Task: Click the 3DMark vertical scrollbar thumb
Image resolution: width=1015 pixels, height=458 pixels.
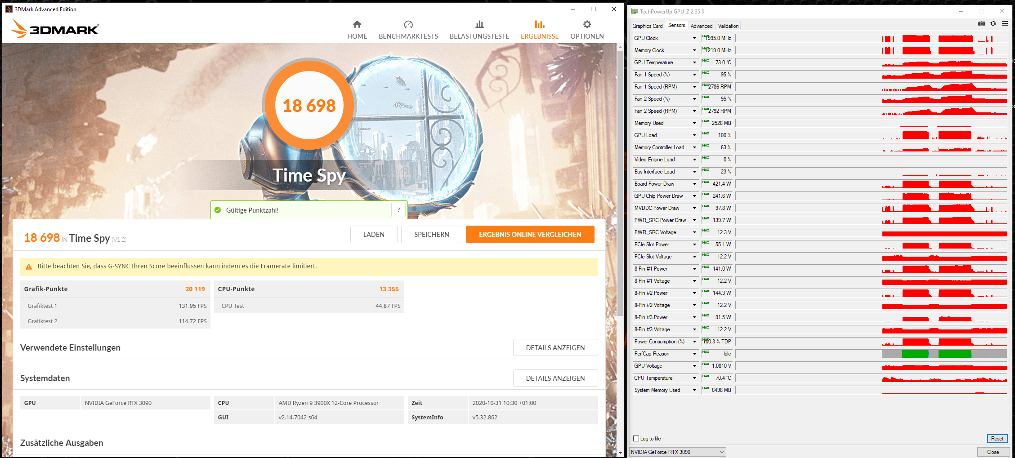Action: [621, 183]
